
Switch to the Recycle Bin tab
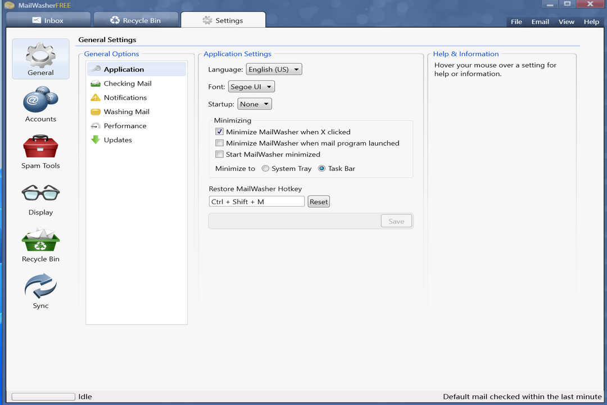(136, 19)
